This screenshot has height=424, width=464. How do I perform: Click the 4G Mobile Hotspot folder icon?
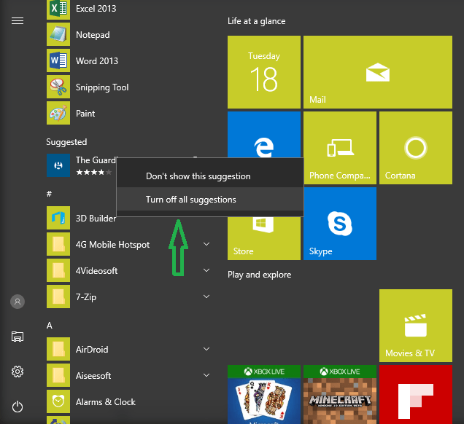pos(58,244)
